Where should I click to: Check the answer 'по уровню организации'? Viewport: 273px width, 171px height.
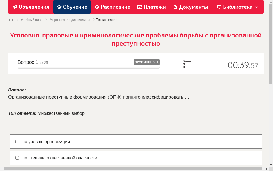coord(17,141)
